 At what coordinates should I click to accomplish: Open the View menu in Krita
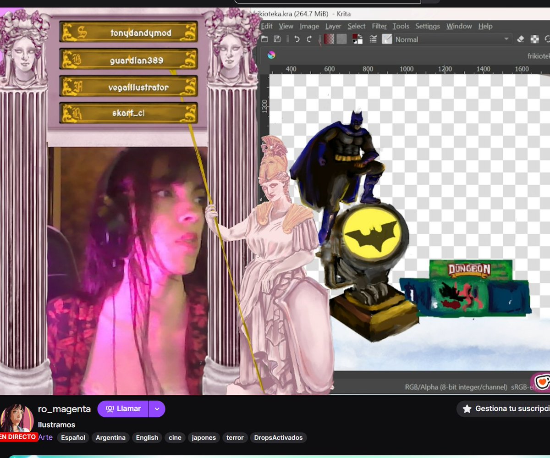(x=286, y=26)
